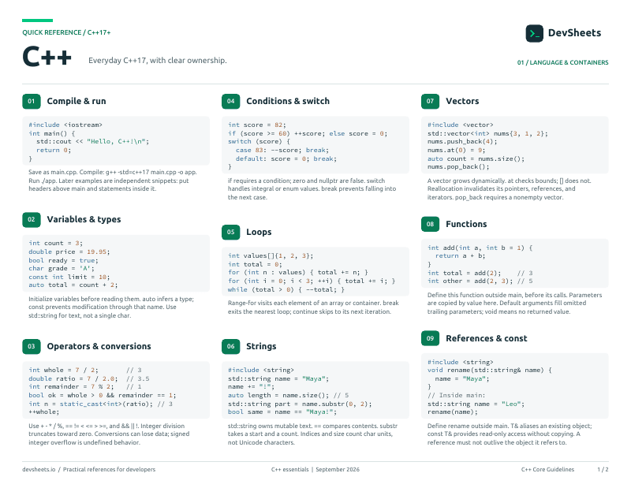Click the '#include <vector>' line

pos(461,125)
